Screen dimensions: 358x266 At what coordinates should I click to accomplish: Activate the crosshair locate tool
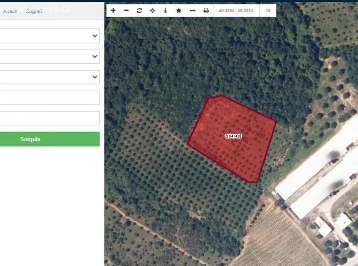click(x=152, y=11)
